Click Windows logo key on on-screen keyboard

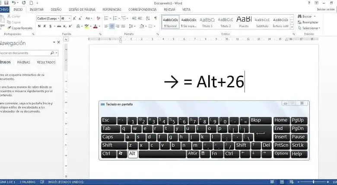(122, 154)
